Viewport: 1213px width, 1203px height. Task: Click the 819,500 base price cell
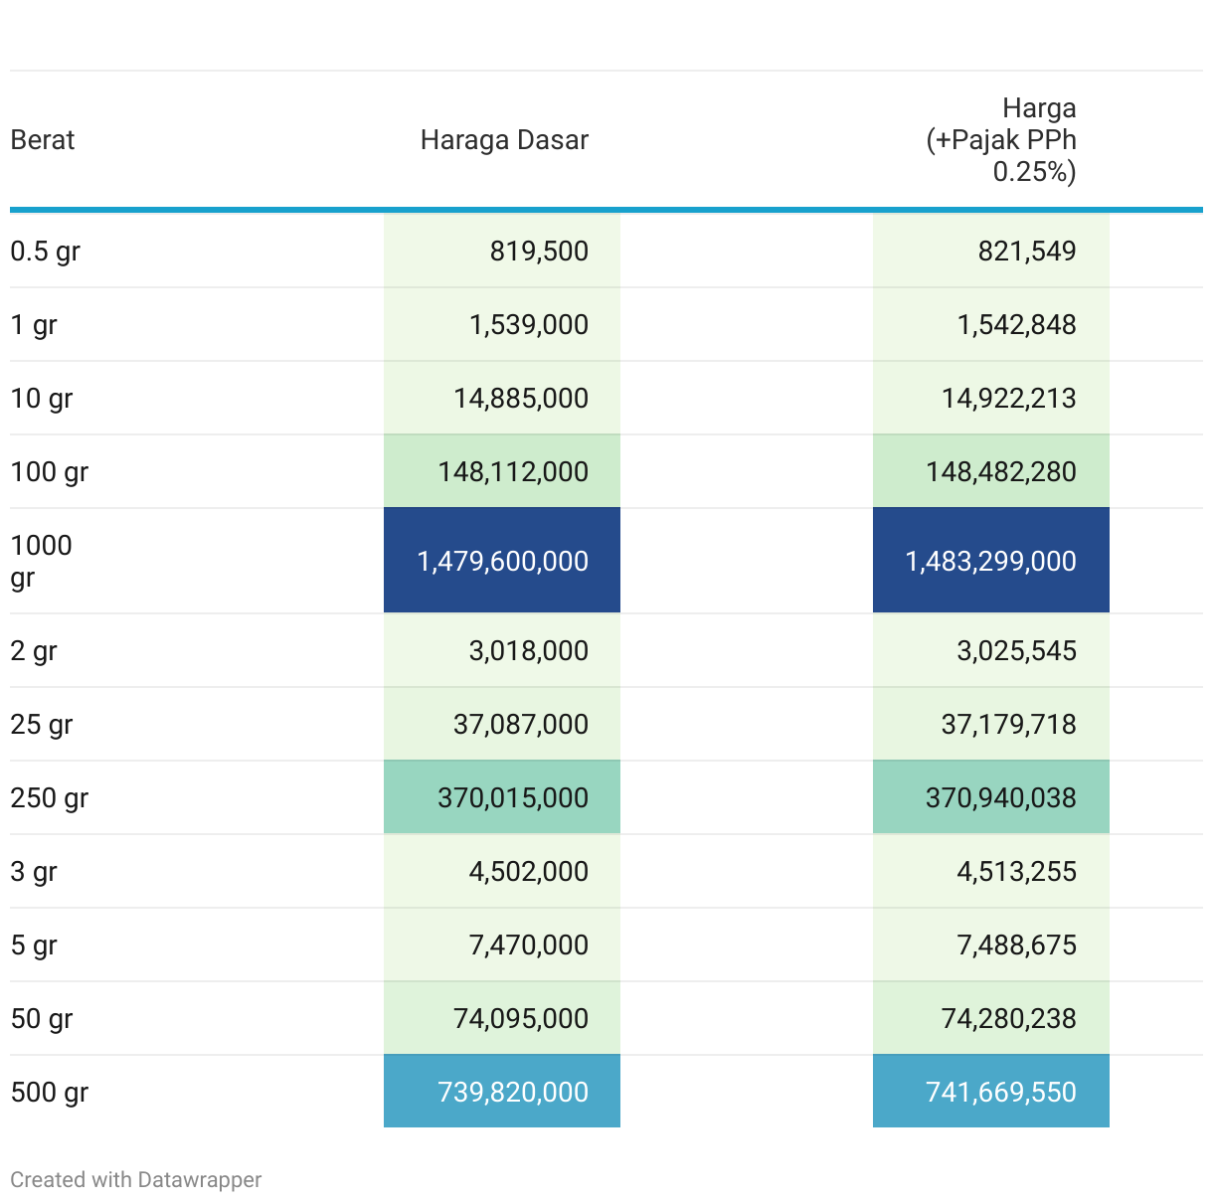(x=538, y=252)
